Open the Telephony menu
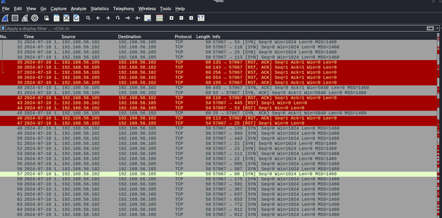 pos(123,9)
